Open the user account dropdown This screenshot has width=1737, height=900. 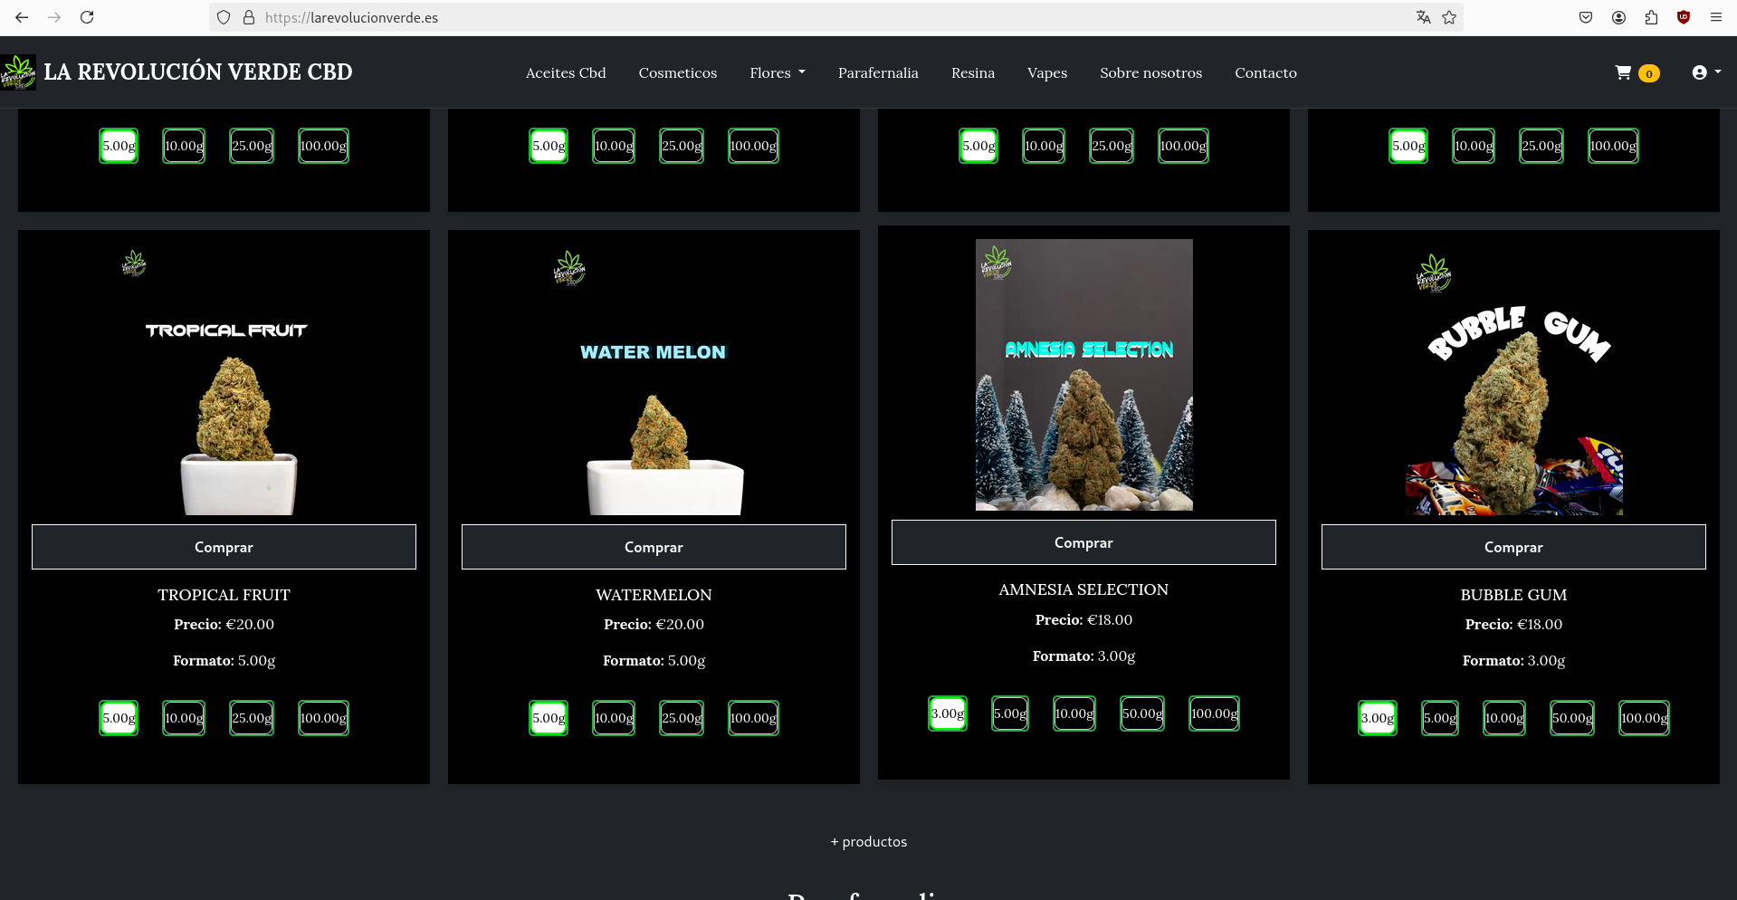click(1705, 72)
